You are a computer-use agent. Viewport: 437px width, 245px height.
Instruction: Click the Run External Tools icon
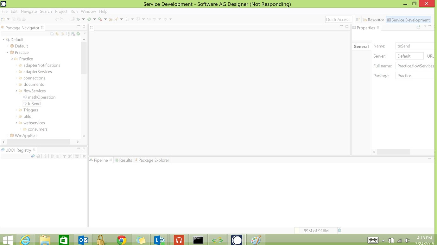pyautogui.click(x=100, y=19)
